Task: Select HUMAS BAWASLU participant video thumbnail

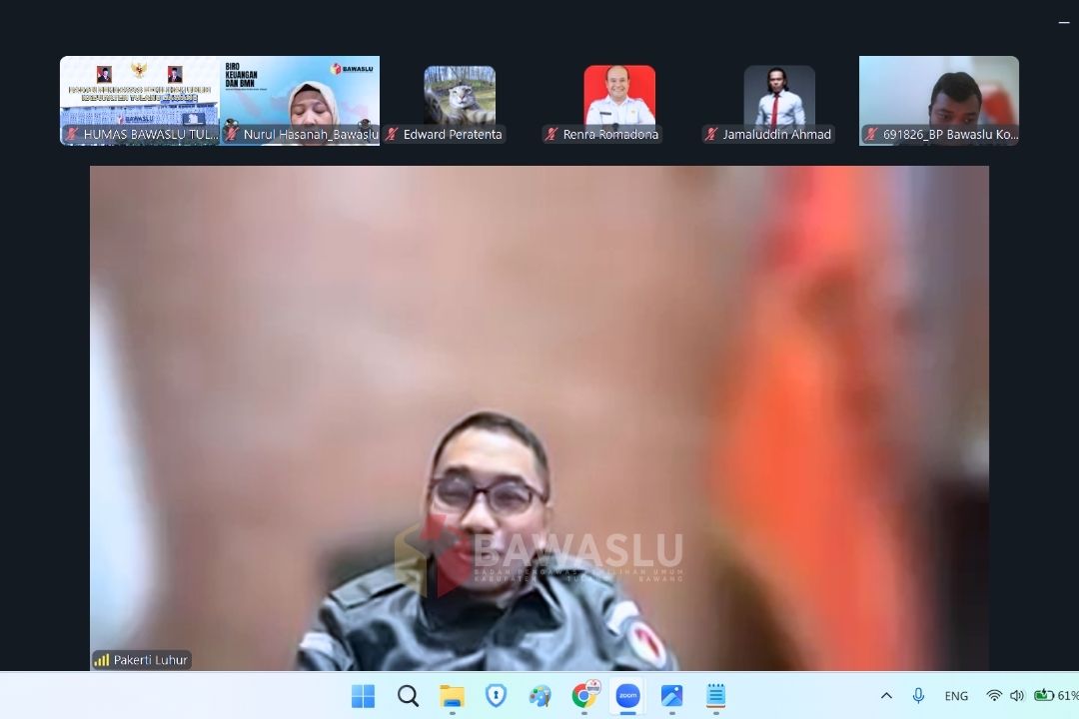Action: [140, 101]
